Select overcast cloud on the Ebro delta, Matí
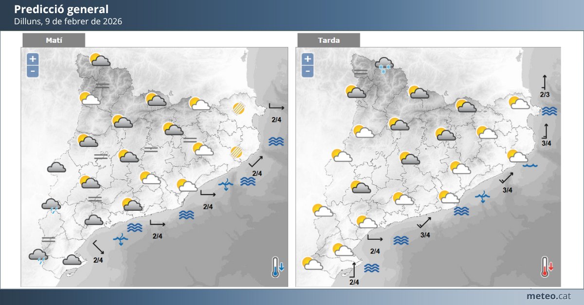Screen dimensions: 584x305 pos(72,260)
